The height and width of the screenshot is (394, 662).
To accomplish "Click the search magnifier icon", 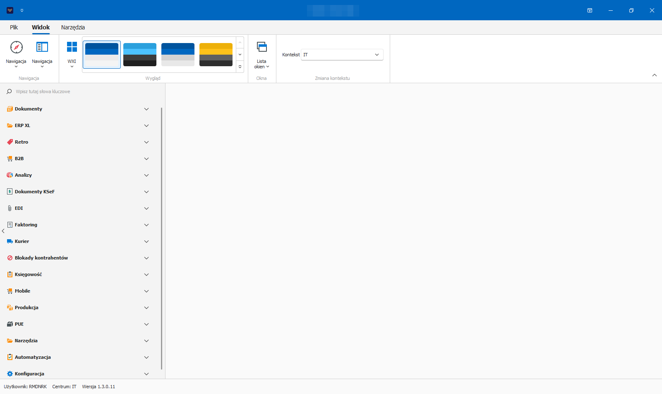I will click(9, 91).
